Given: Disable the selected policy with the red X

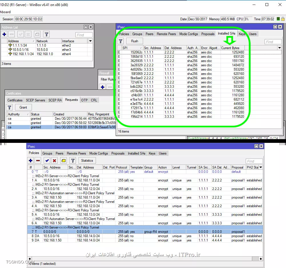Looking at the screenshot, I should point(54,161).
